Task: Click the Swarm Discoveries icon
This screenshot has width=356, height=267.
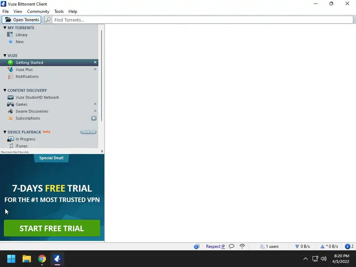Action: coord(10,111)
